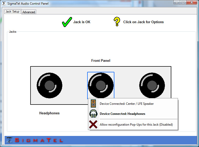Click the left Headphones jack

tap(49, 85)
